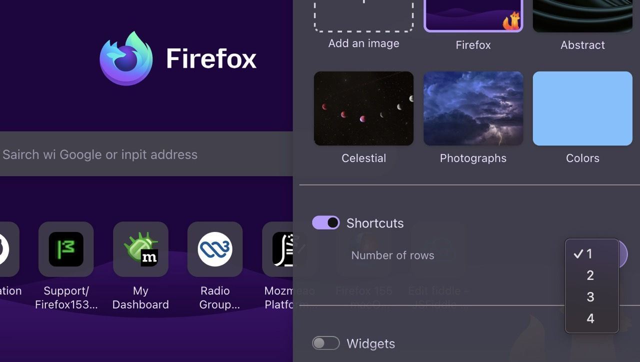Choose the Firefox wallpaper thumbnail
640x362 pixels.
click(473, 15)
